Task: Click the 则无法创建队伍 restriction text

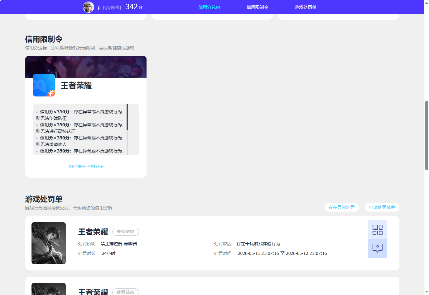Action: point(51,118)
